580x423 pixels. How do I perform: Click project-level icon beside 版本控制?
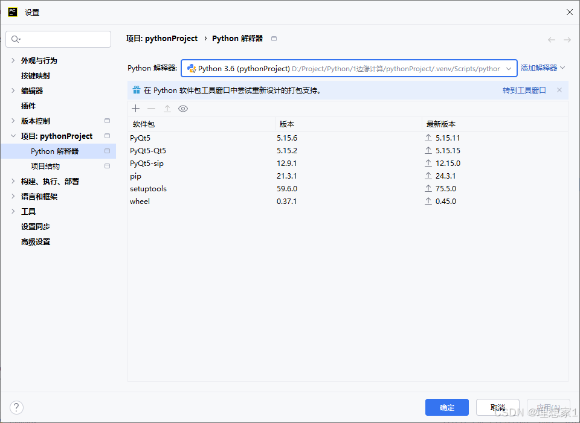(x=108, y=121)
